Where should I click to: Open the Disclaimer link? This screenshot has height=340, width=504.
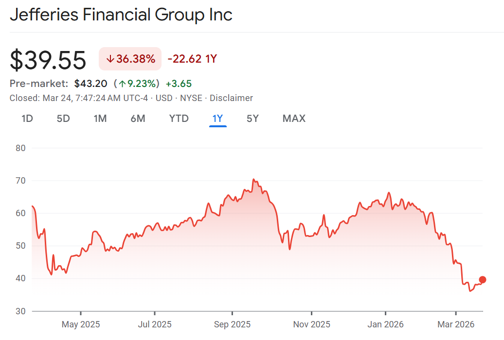point(231,98)
